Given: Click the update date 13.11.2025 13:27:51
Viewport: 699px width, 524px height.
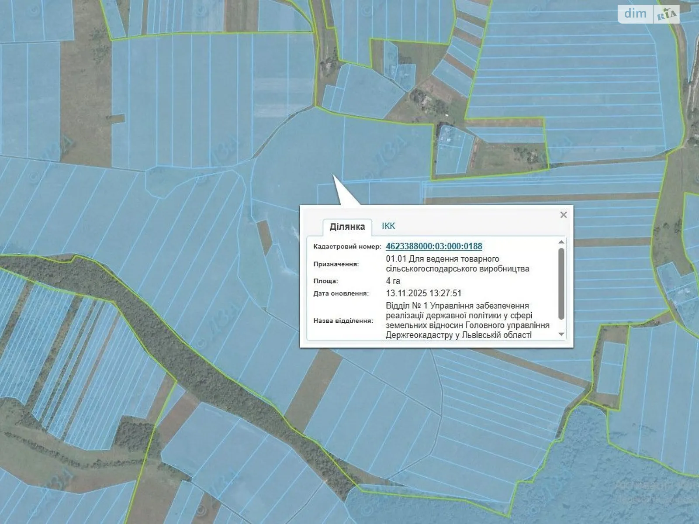Looking at the screenshot, I should tap(423, 293).
